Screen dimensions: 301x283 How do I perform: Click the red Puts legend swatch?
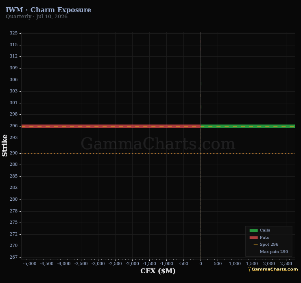(253, 238)
